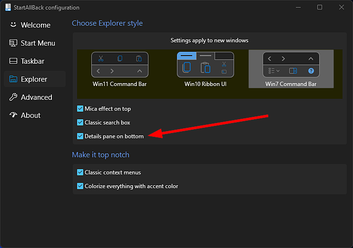Click the Taskbar sidebar icon
The width and height of the screenshot is (353, 248).
tap(13, 61)
